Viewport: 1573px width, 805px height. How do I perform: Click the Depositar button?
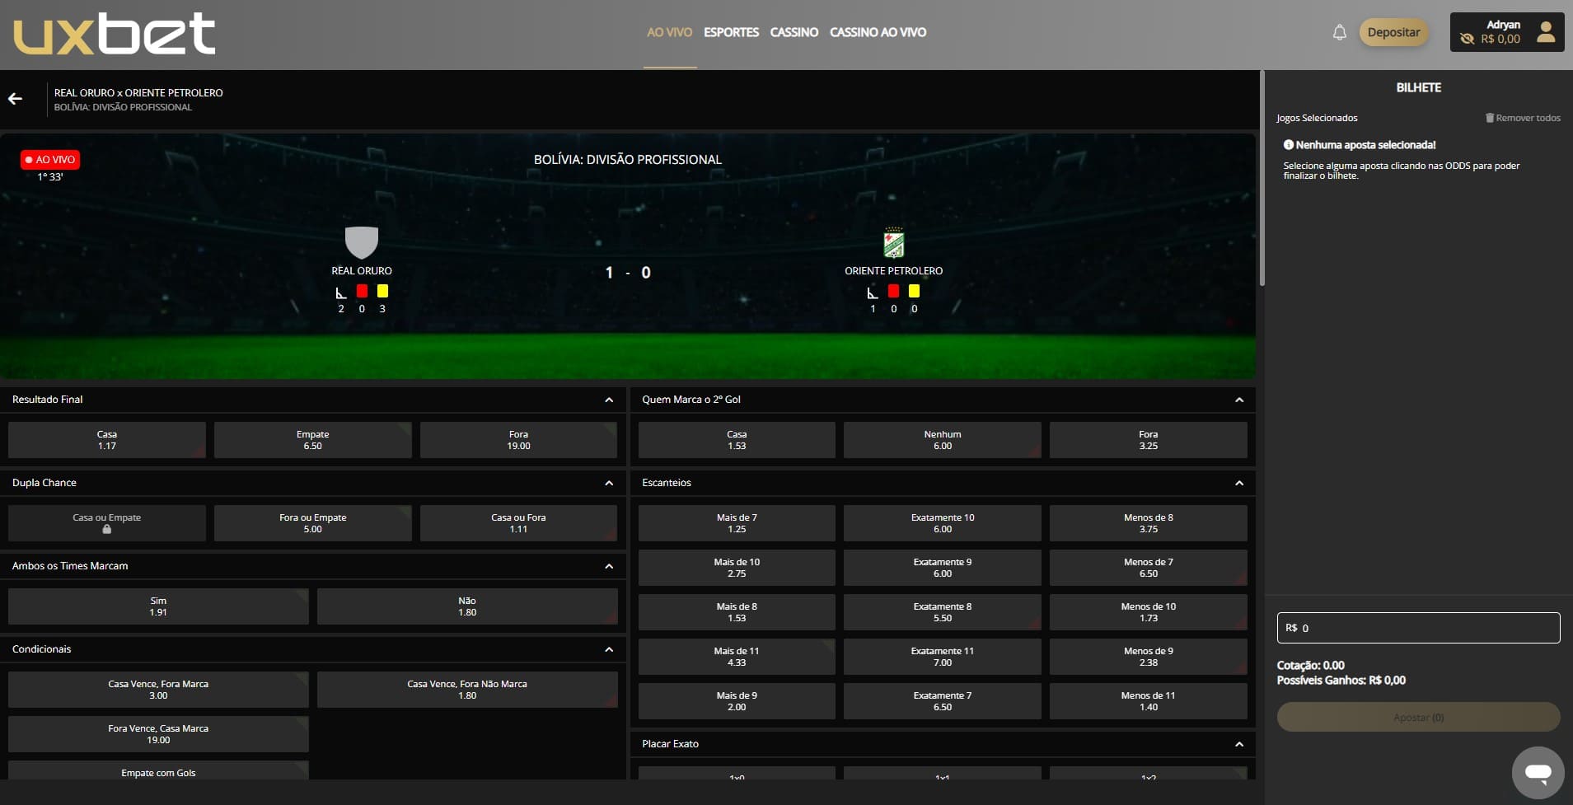[x=1393, y=32]
